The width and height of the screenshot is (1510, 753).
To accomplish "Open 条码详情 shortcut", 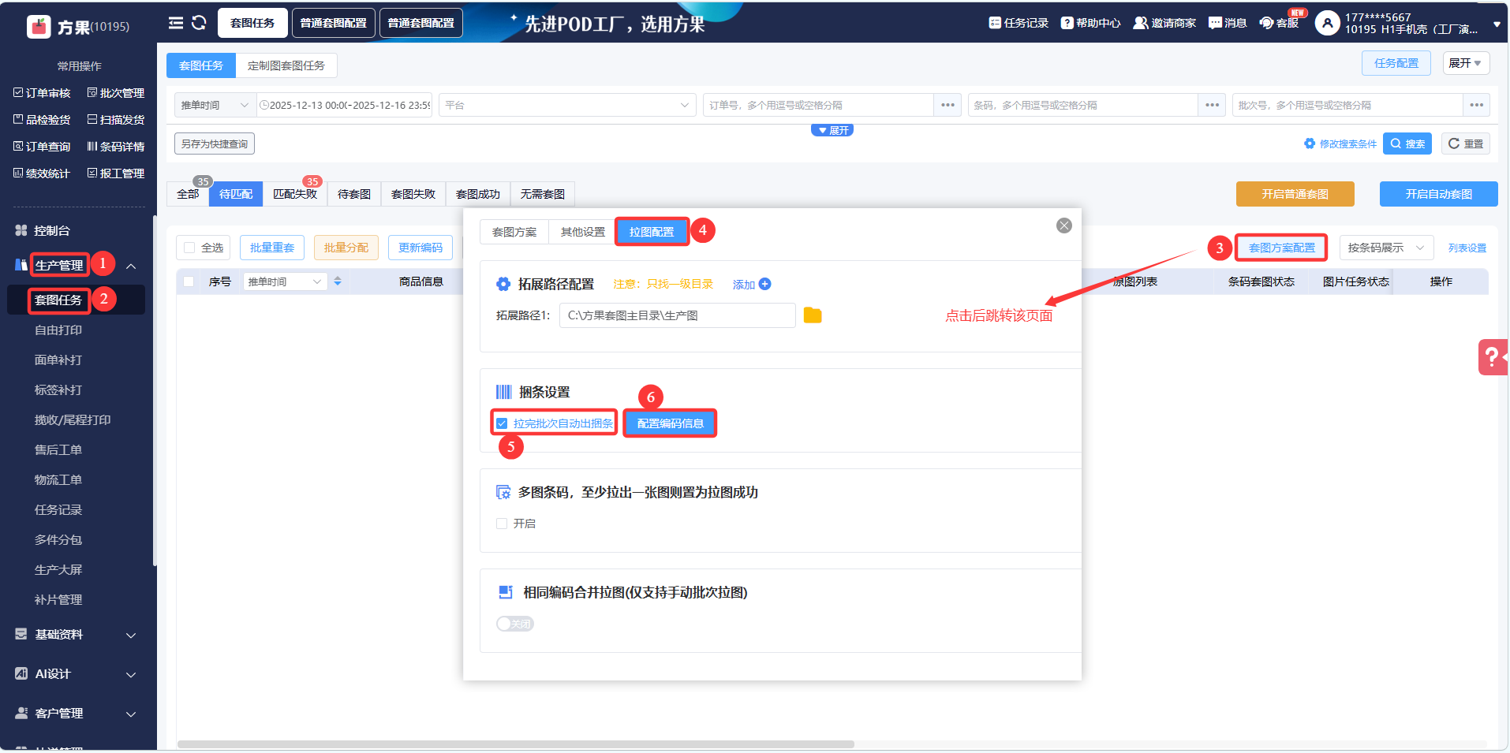I will (116, 147).
